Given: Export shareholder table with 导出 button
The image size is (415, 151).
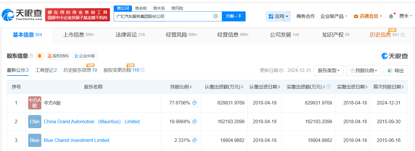Looking at the screenshot, I should click(396, 71).
